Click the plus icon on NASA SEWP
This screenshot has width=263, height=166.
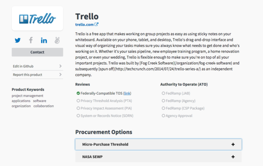[233, 157]
